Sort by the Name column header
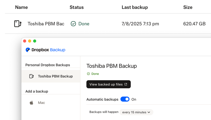 21,7
